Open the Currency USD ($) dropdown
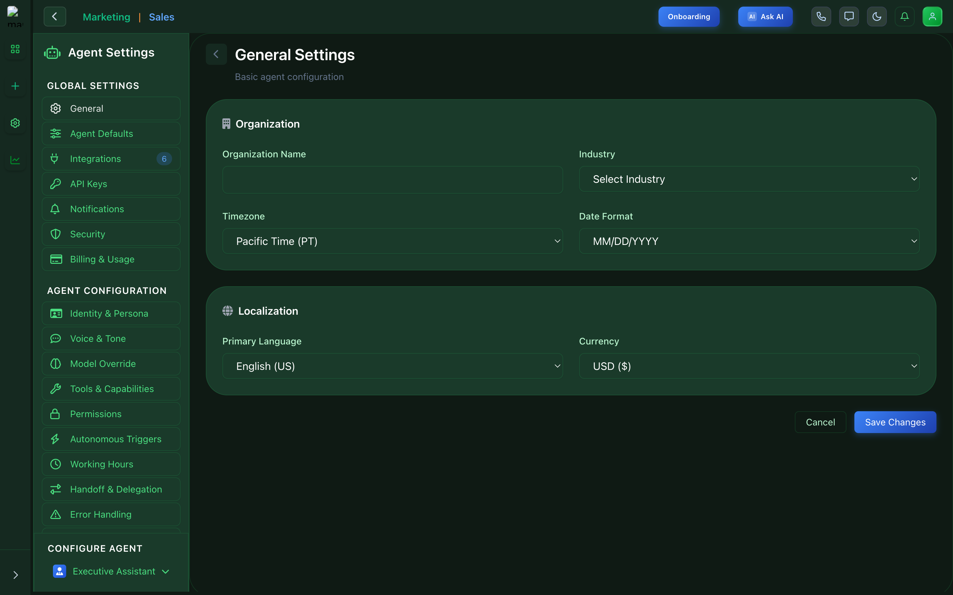Viewport: 953px width, 595px height. (x=749, y=366)
